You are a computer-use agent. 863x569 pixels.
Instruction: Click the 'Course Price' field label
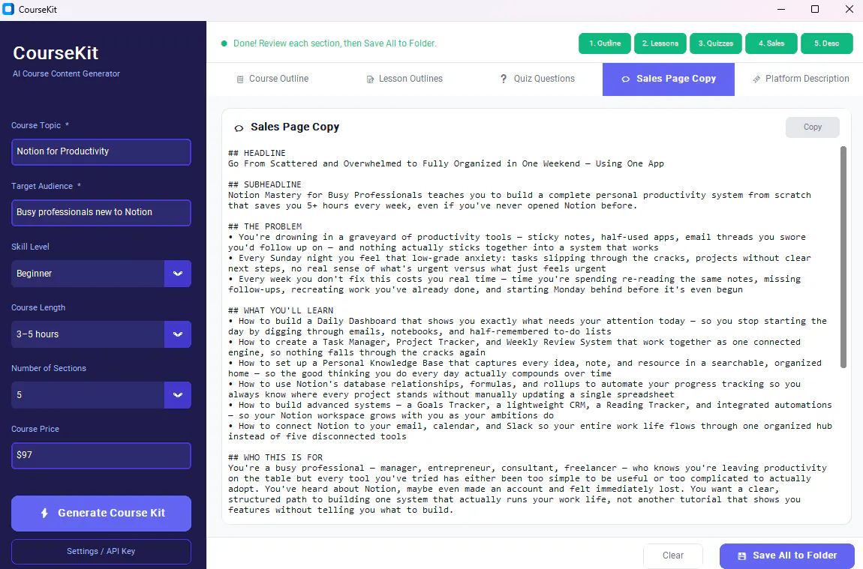pos(35,429)
